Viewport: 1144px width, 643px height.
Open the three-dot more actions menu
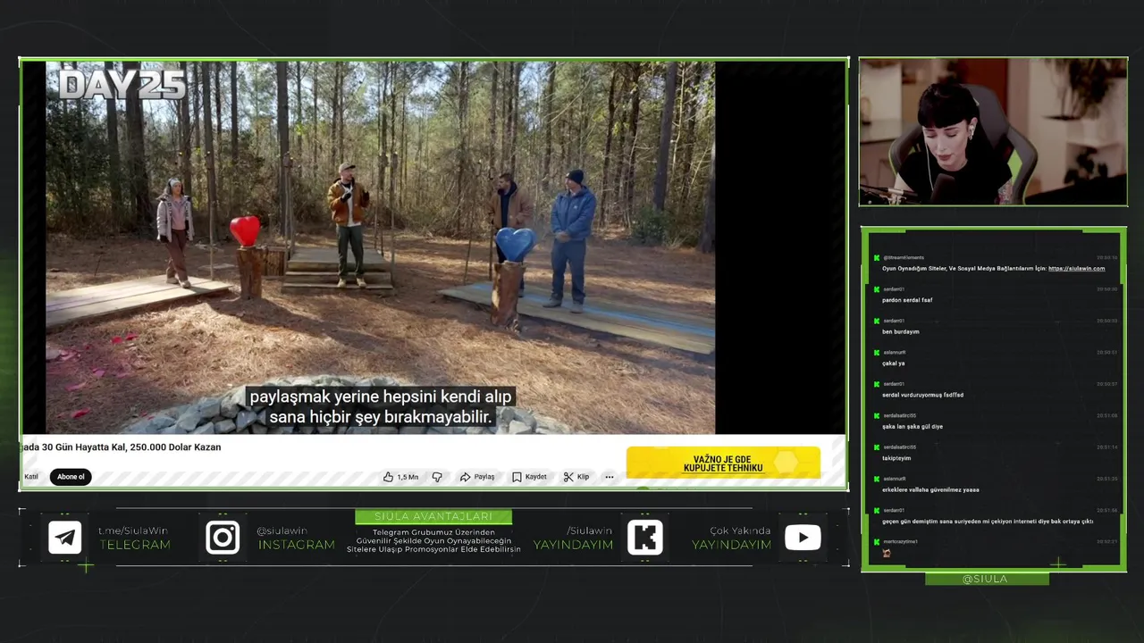pos(610,477)
